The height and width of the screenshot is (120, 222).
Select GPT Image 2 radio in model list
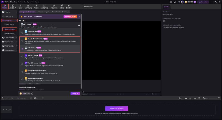pos(22,49)
